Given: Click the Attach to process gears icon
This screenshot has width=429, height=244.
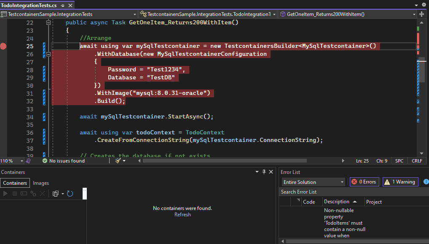Looking at the screenshot, I should [x=33, y=194].
